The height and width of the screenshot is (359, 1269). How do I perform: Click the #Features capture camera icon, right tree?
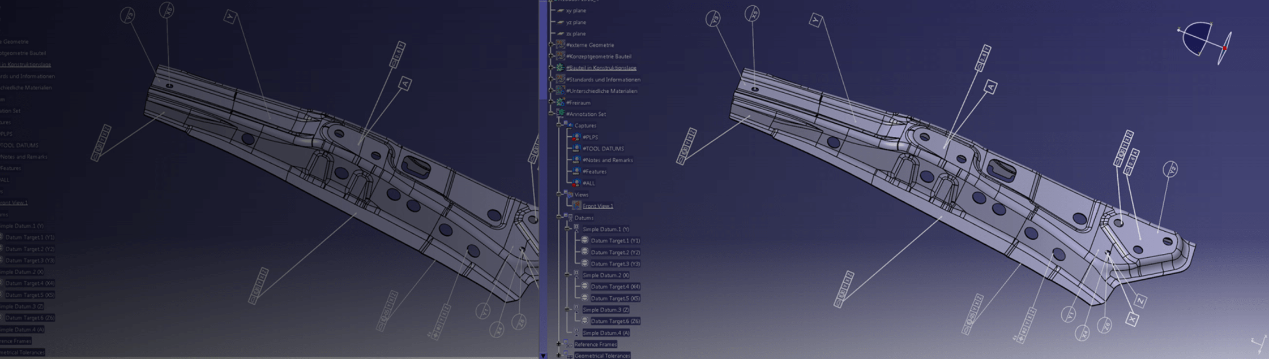point(576,171)
